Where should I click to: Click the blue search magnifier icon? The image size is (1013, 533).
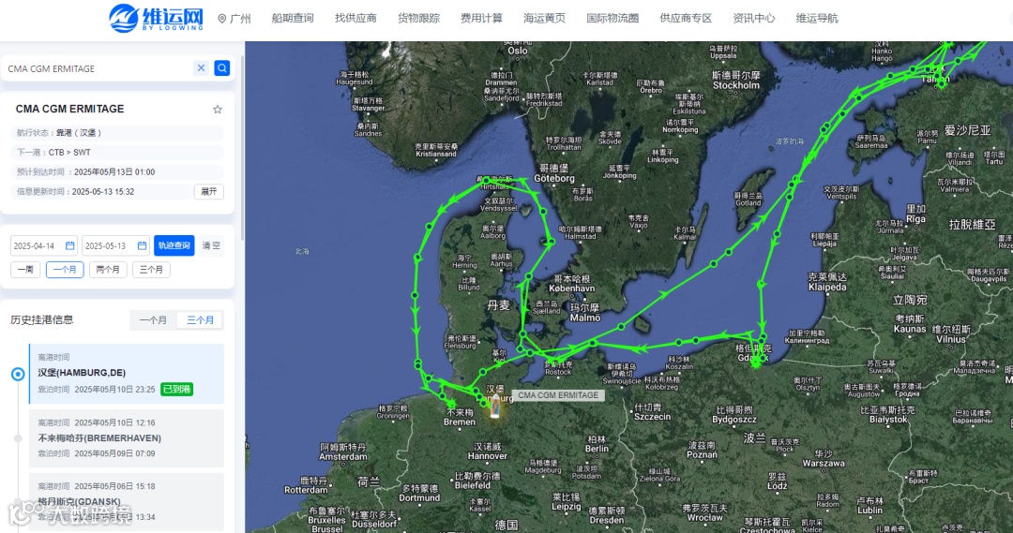pos(221,67)
